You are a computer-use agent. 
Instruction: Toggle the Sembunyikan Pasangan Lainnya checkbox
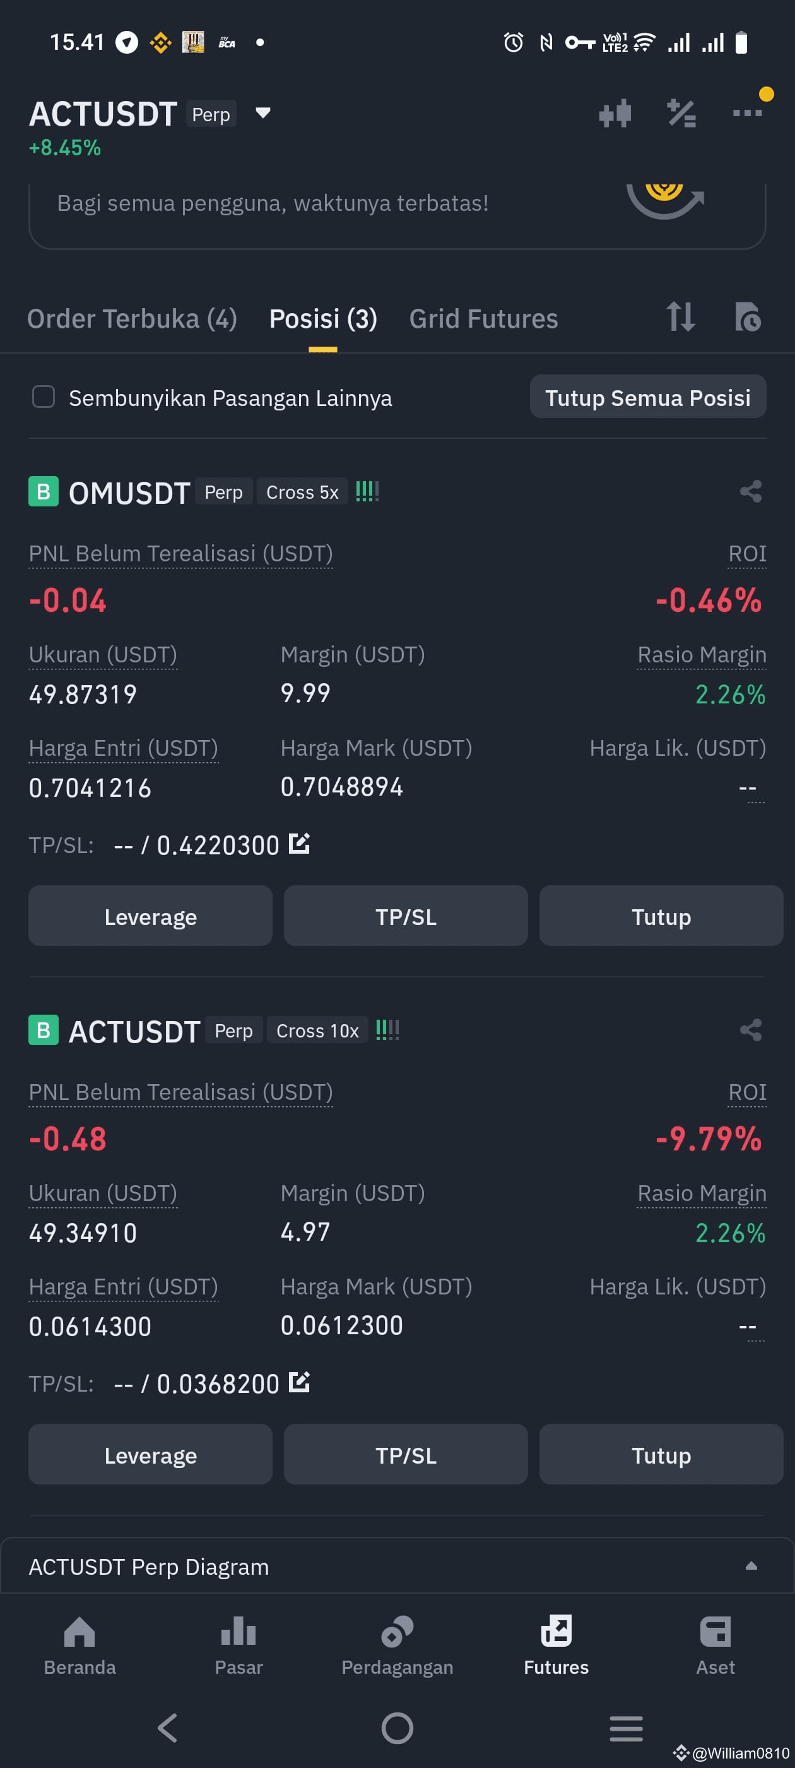43,397
